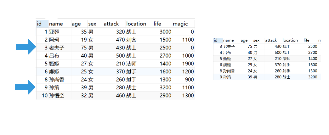Click the name cell 阿珂
The image size is (329, 135).
[x=54, y=40]
